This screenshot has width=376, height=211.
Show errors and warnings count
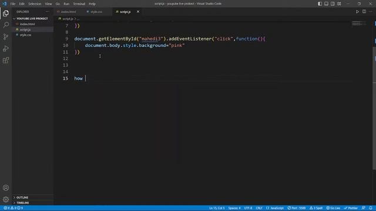14,208
